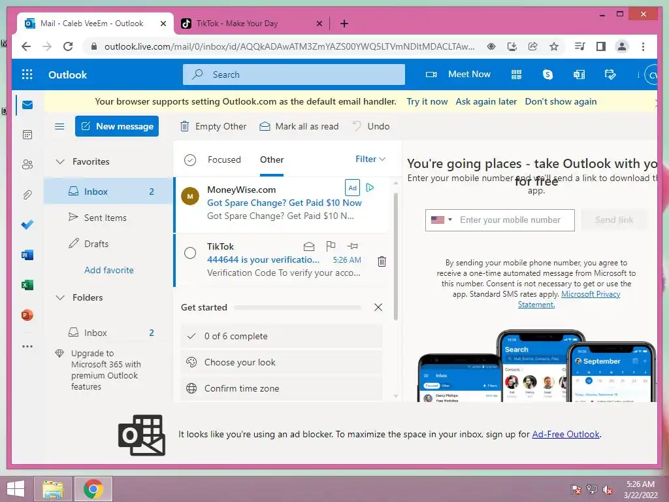Image resolution: width=669 pixels, height=502 pixels.
Task: Click Mark all as read
Action: 299,126
